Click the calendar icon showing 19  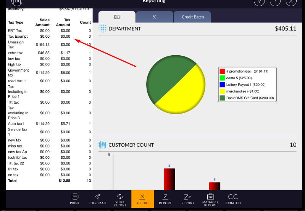(x=17, y=2)
